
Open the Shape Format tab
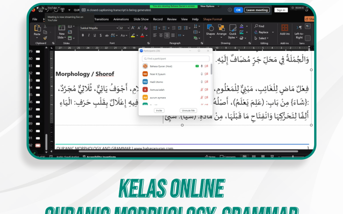[x=212, y=19]
